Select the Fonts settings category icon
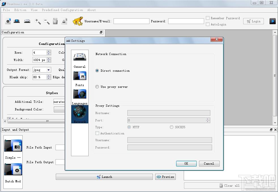The height and width of the screenshot is (192, 278). tap(80, 76)
